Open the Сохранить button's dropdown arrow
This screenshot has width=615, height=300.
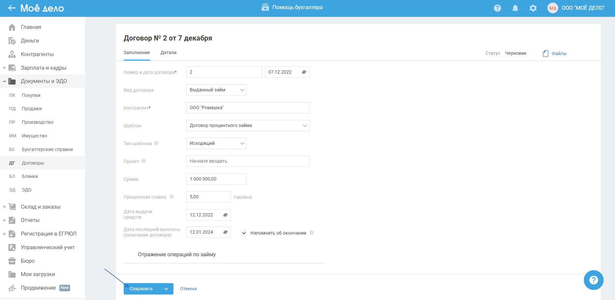click(x=166, y=289)
